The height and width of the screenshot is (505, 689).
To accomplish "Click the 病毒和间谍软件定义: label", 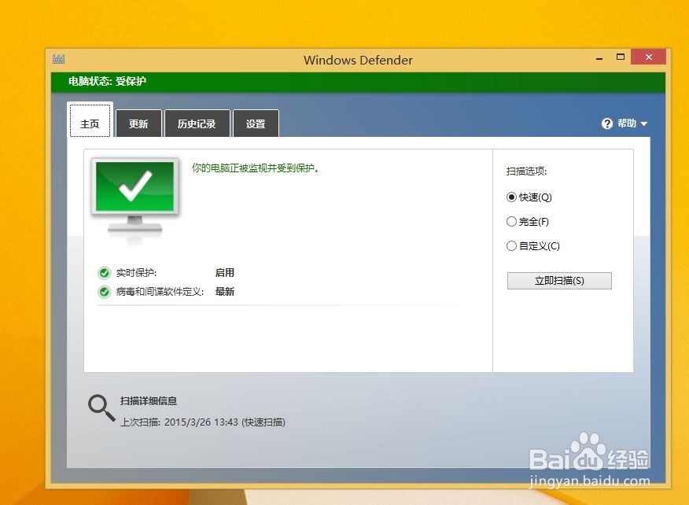I will (x=160, y=292).
